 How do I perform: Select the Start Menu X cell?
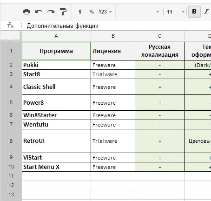[x=56, y=167]
